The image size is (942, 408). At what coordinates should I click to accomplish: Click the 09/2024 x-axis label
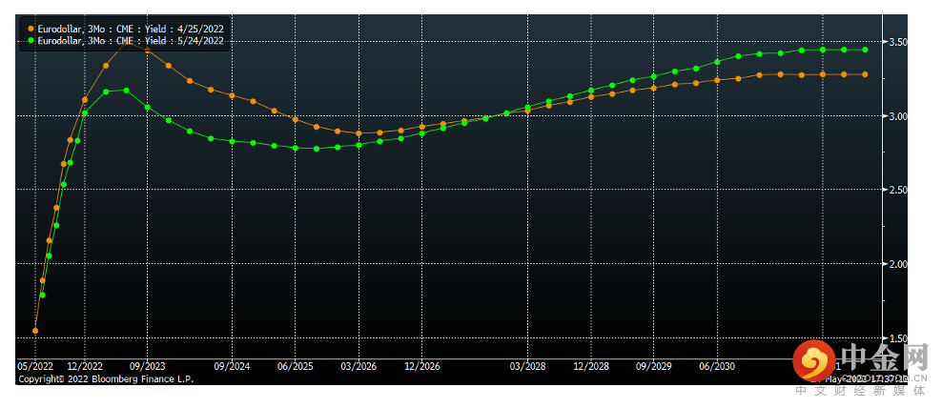(x=232, y=366)
